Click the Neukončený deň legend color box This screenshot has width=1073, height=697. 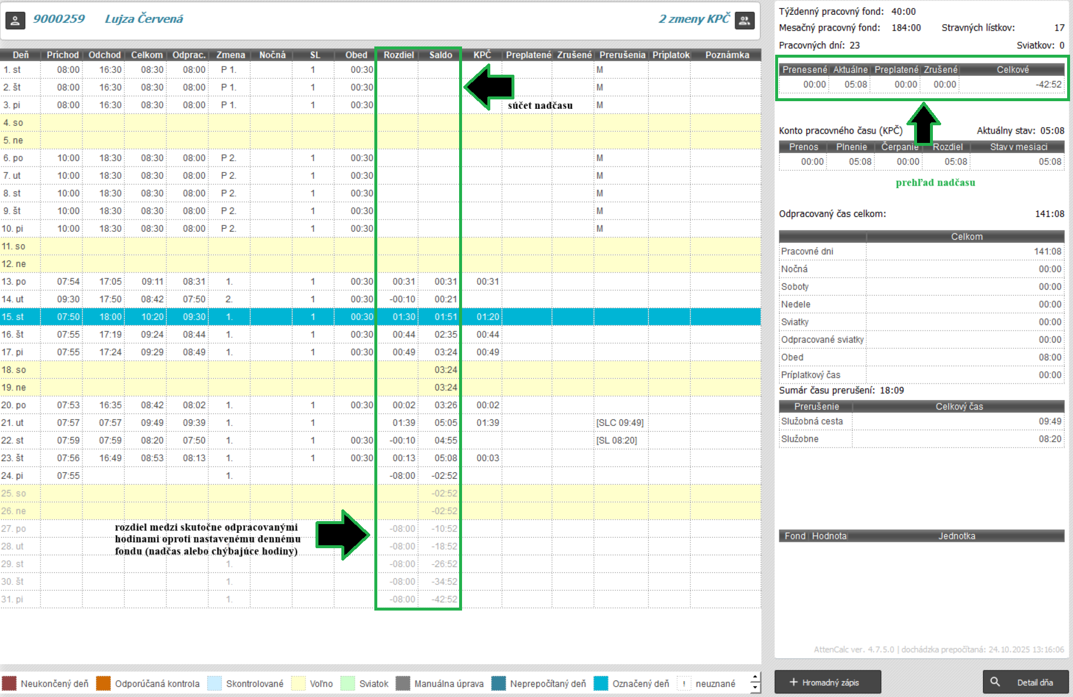(x=9, y=683)
